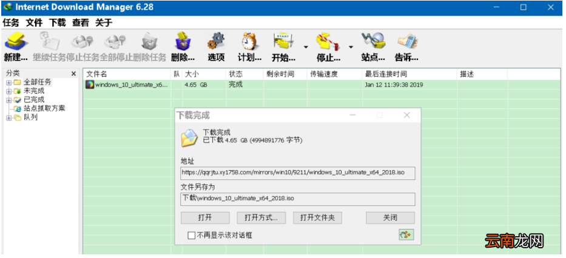The image size is (566, 258).
Task: Open the dropdown arrow beside 停止...
Action: 351,47
